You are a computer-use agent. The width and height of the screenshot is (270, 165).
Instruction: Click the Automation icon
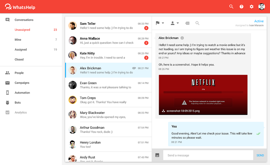pos(7,93)
